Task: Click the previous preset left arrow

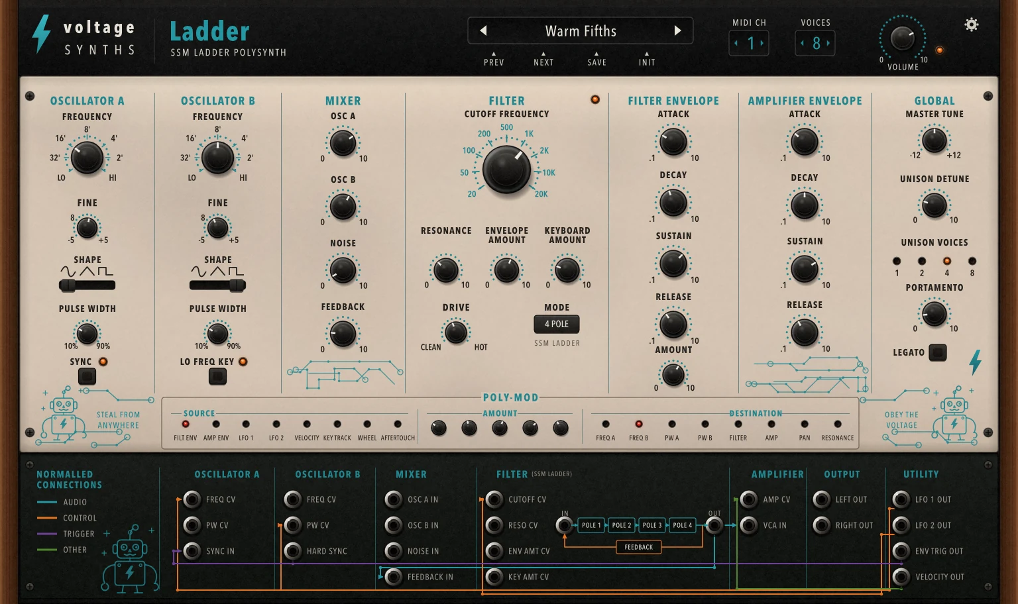Action: 483,30
